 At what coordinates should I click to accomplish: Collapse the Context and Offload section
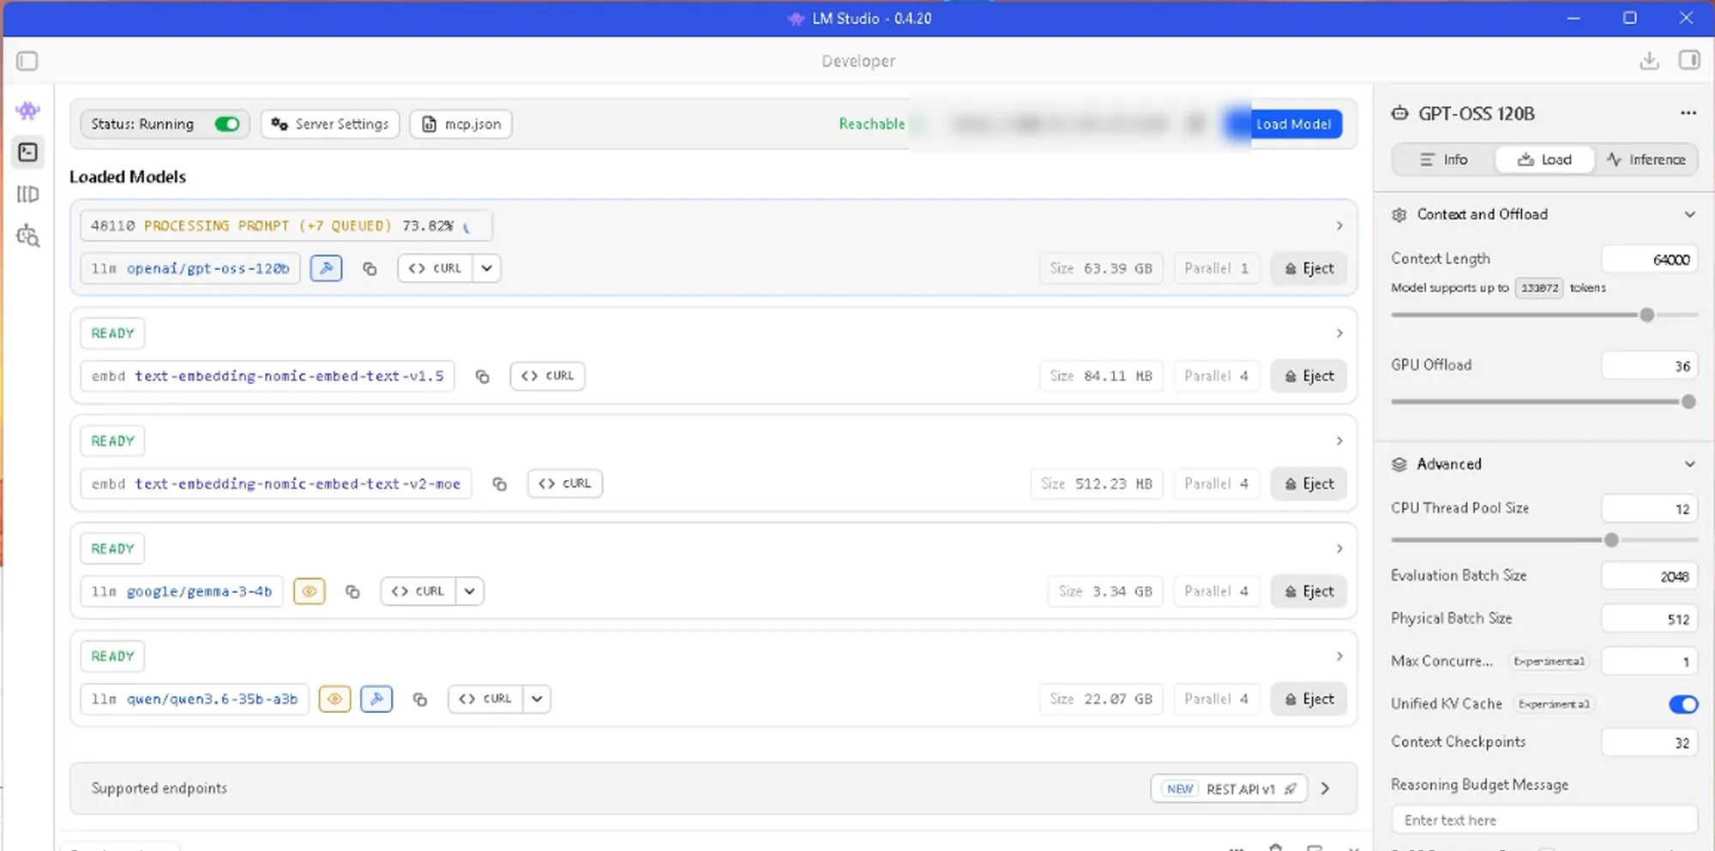(1689, 214)
